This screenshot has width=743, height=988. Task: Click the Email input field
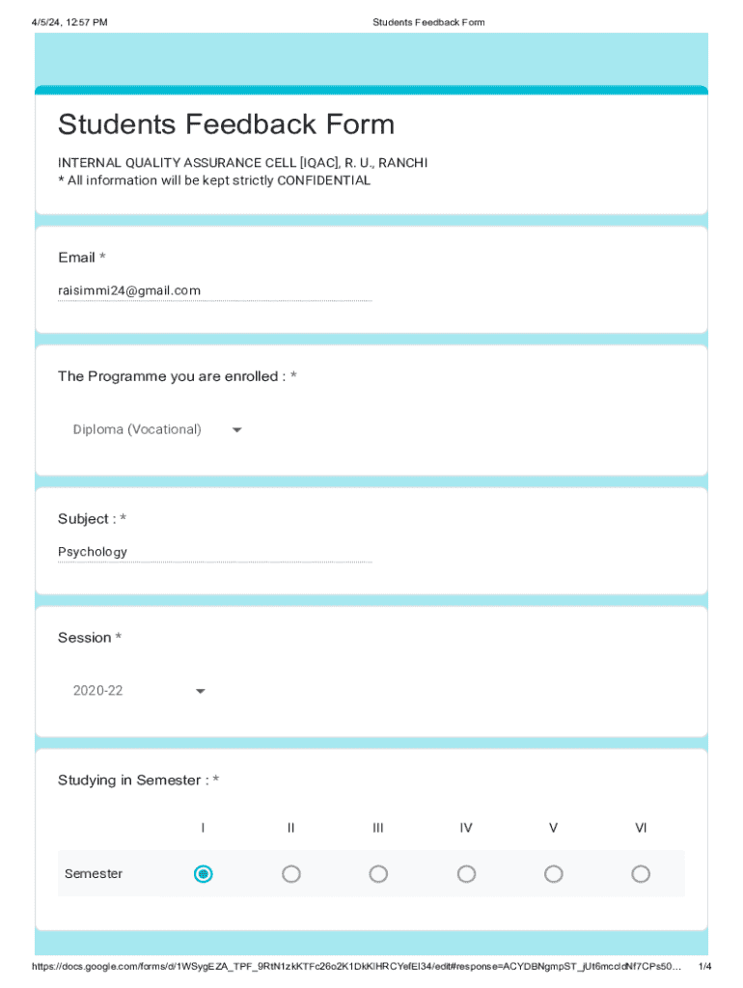[x=214, y=290]
